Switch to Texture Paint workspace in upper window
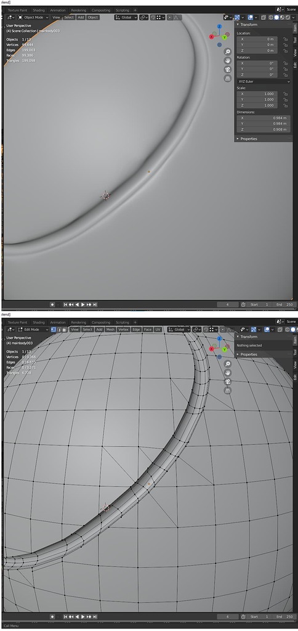The width and height of the screenshot is (298, 631). coord(18,10)
